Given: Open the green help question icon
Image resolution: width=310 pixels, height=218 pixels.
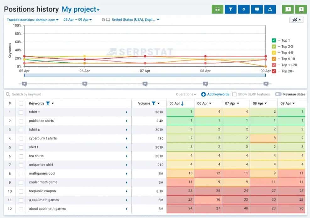Looking at the screenshot, I should 301,9.
